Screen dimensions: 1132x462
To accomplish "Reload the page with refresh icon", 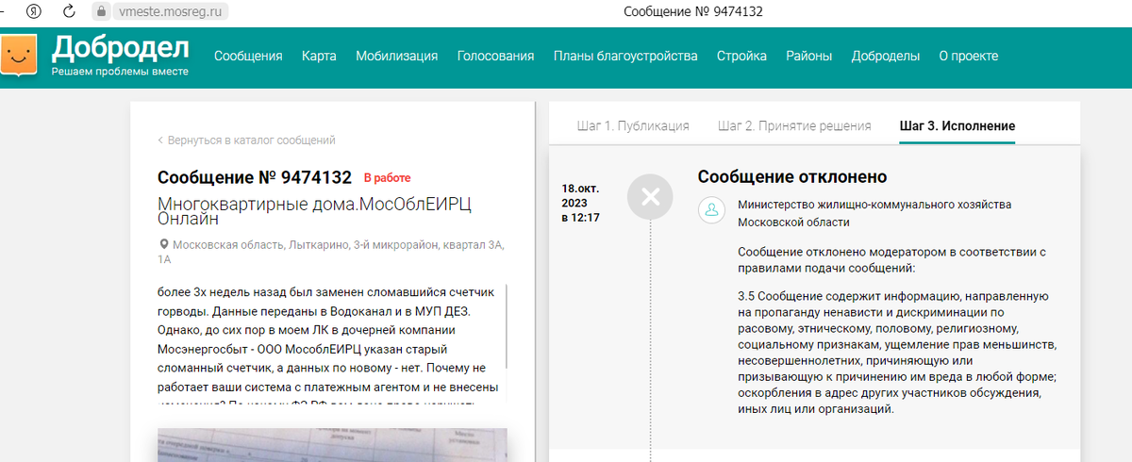I will 69,11.
